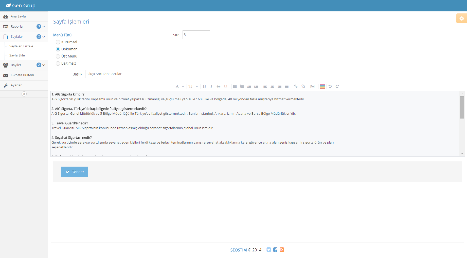467x258 pixels.
Task: Open Ayarlar in sidebar
Action: click(x=24, y=85)
